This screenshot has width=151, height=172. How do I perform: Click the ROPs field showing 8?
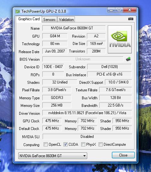point(53,74)
